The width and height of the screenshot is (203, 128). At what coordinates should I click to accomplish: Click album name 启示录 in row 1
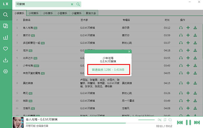click(x=126, y=28)
